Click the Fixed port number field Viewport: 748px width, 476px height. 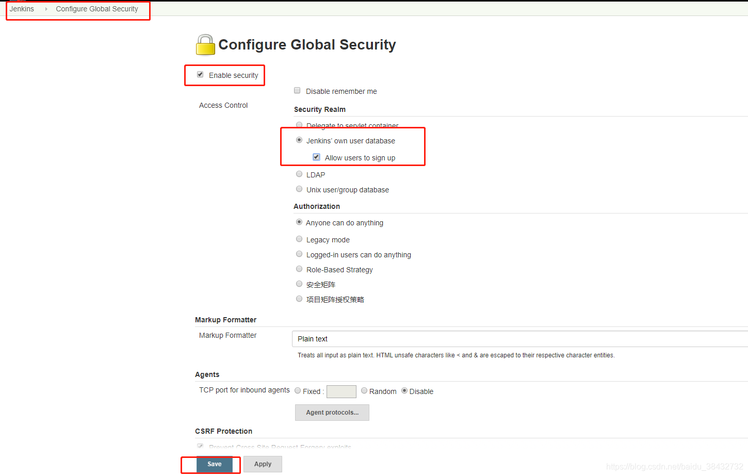342,391
